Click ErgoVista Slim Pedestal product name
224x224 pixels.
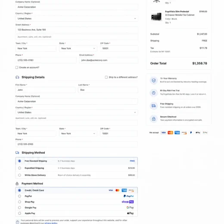point(177,12)
